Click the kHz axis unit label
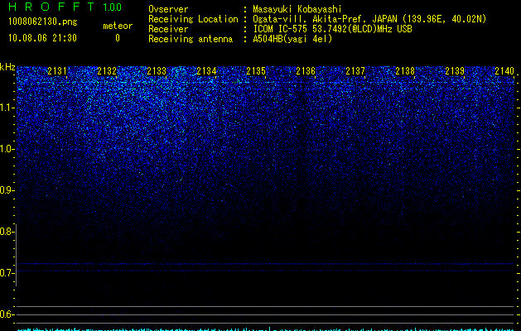Screen dimensions: 521x331 [x=7, y=67]
